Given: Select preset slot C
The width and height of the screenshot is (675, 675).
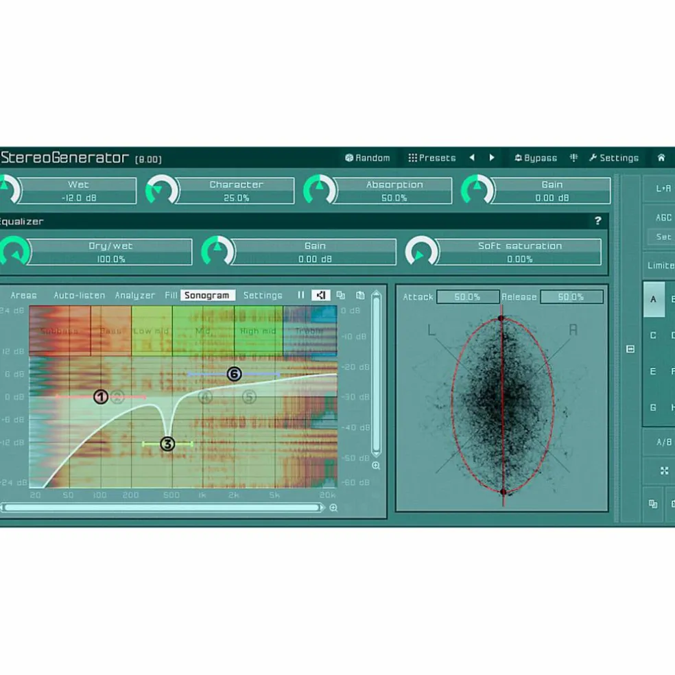Looking at the screenshot, I should click(654, 335).
